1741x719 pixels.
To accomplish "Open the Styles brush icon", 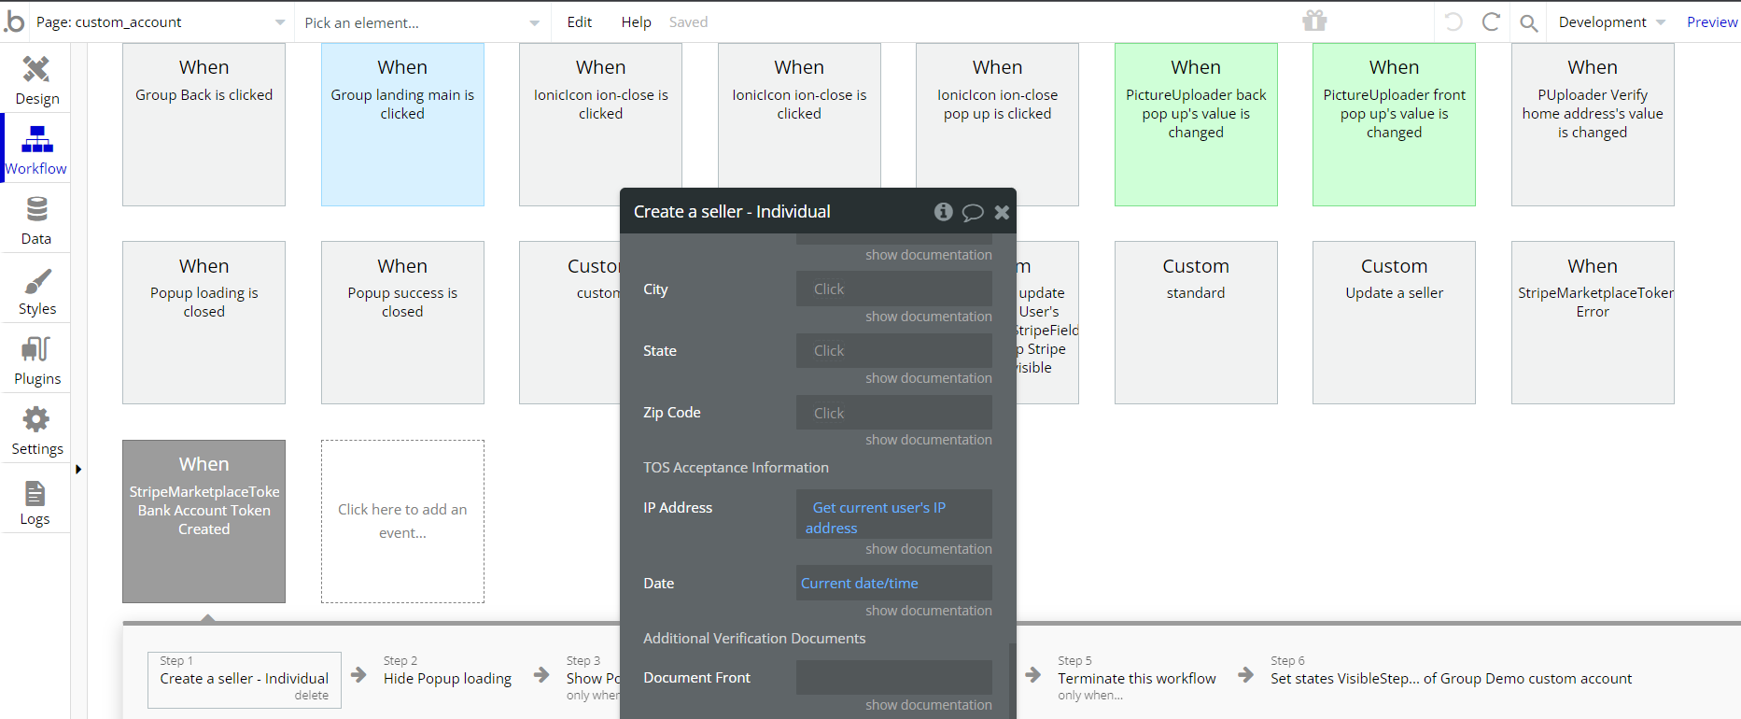I will 36,280.
